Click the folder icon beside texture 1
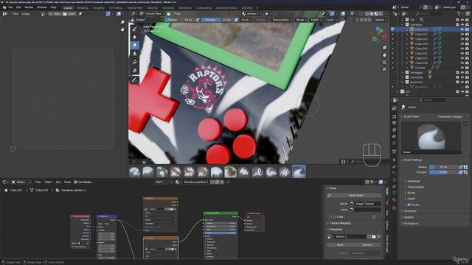The image size is (472, 265). 374,237
